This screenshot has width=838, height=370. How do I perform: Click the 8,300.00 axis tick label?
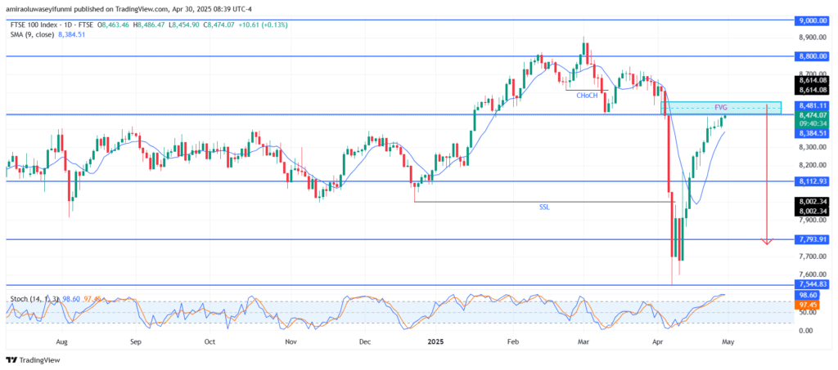[813, 147]
